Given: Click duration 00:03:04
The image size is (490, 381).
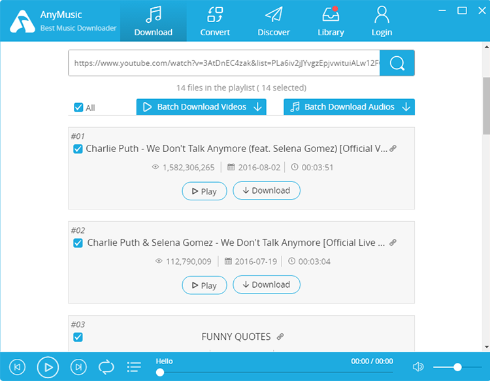Looking at the screenshot, I should point(314,262).
